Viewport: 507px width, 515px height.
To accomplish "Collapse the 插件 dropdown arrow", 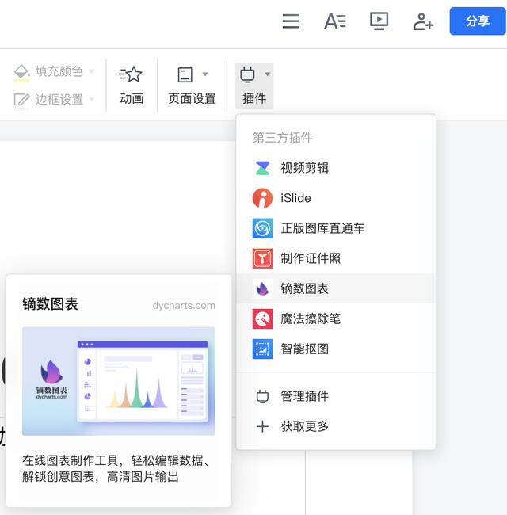I will (x=268, y=74).
